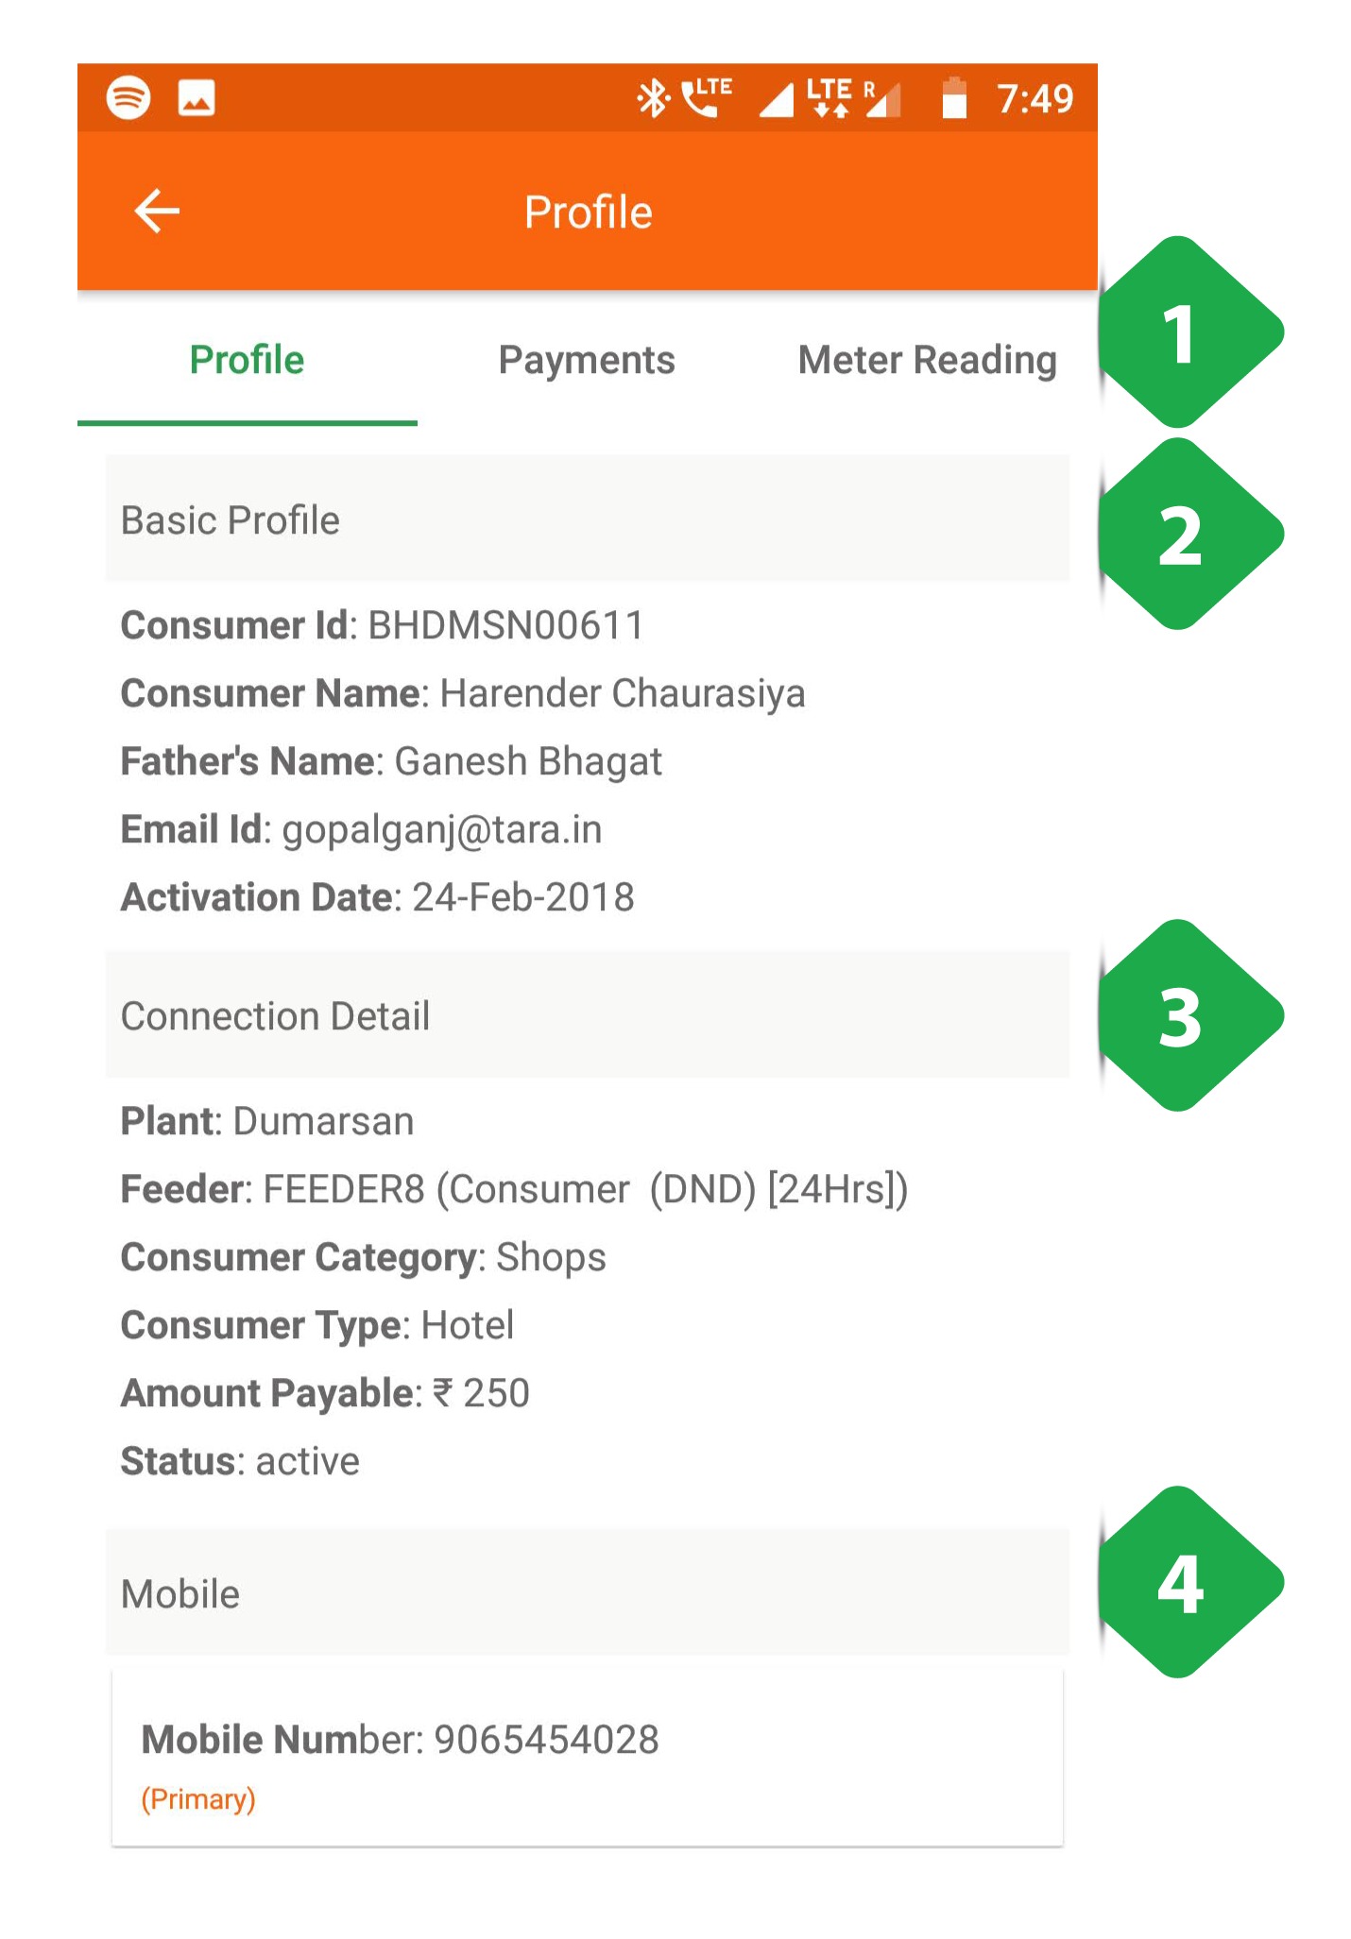
Task: Tap the Mobile section header
Action: pos(587,1593)
